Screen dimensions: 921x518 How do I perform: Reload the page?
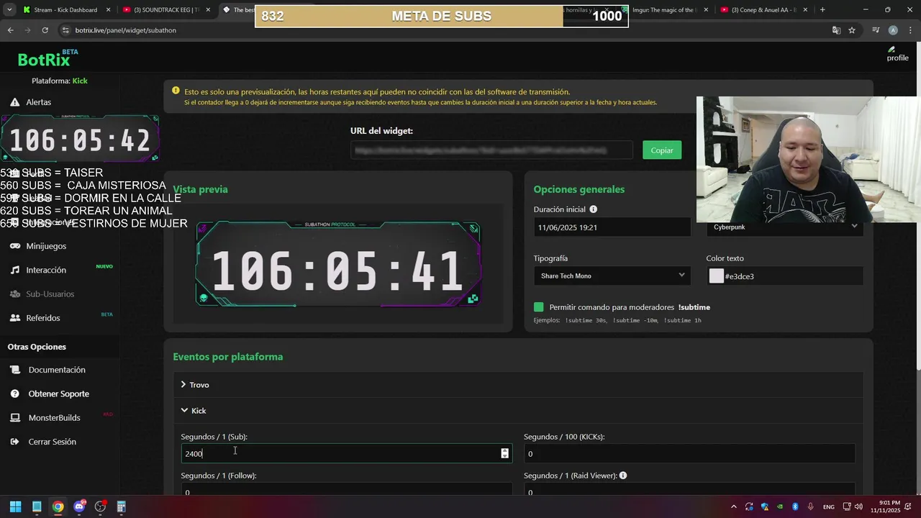tap(45, 30)
